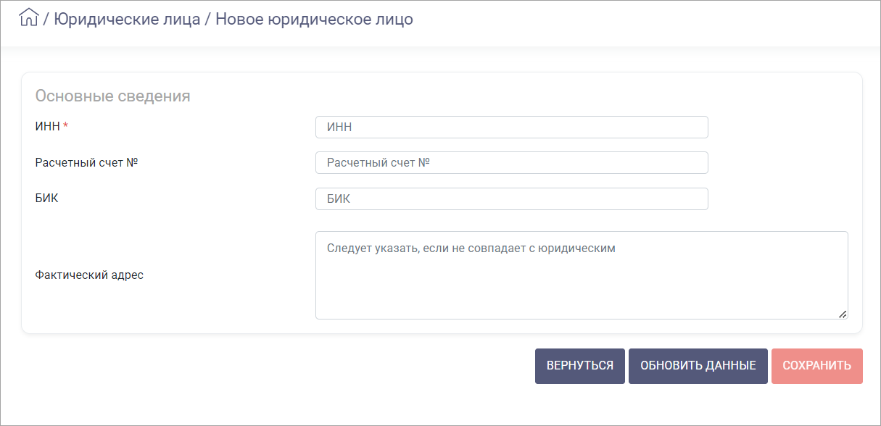The width and height of the screenshot is (881, 426).
Task: Click the Новое юридическое лицо breadcrumb title
Action: pos(314,19)
